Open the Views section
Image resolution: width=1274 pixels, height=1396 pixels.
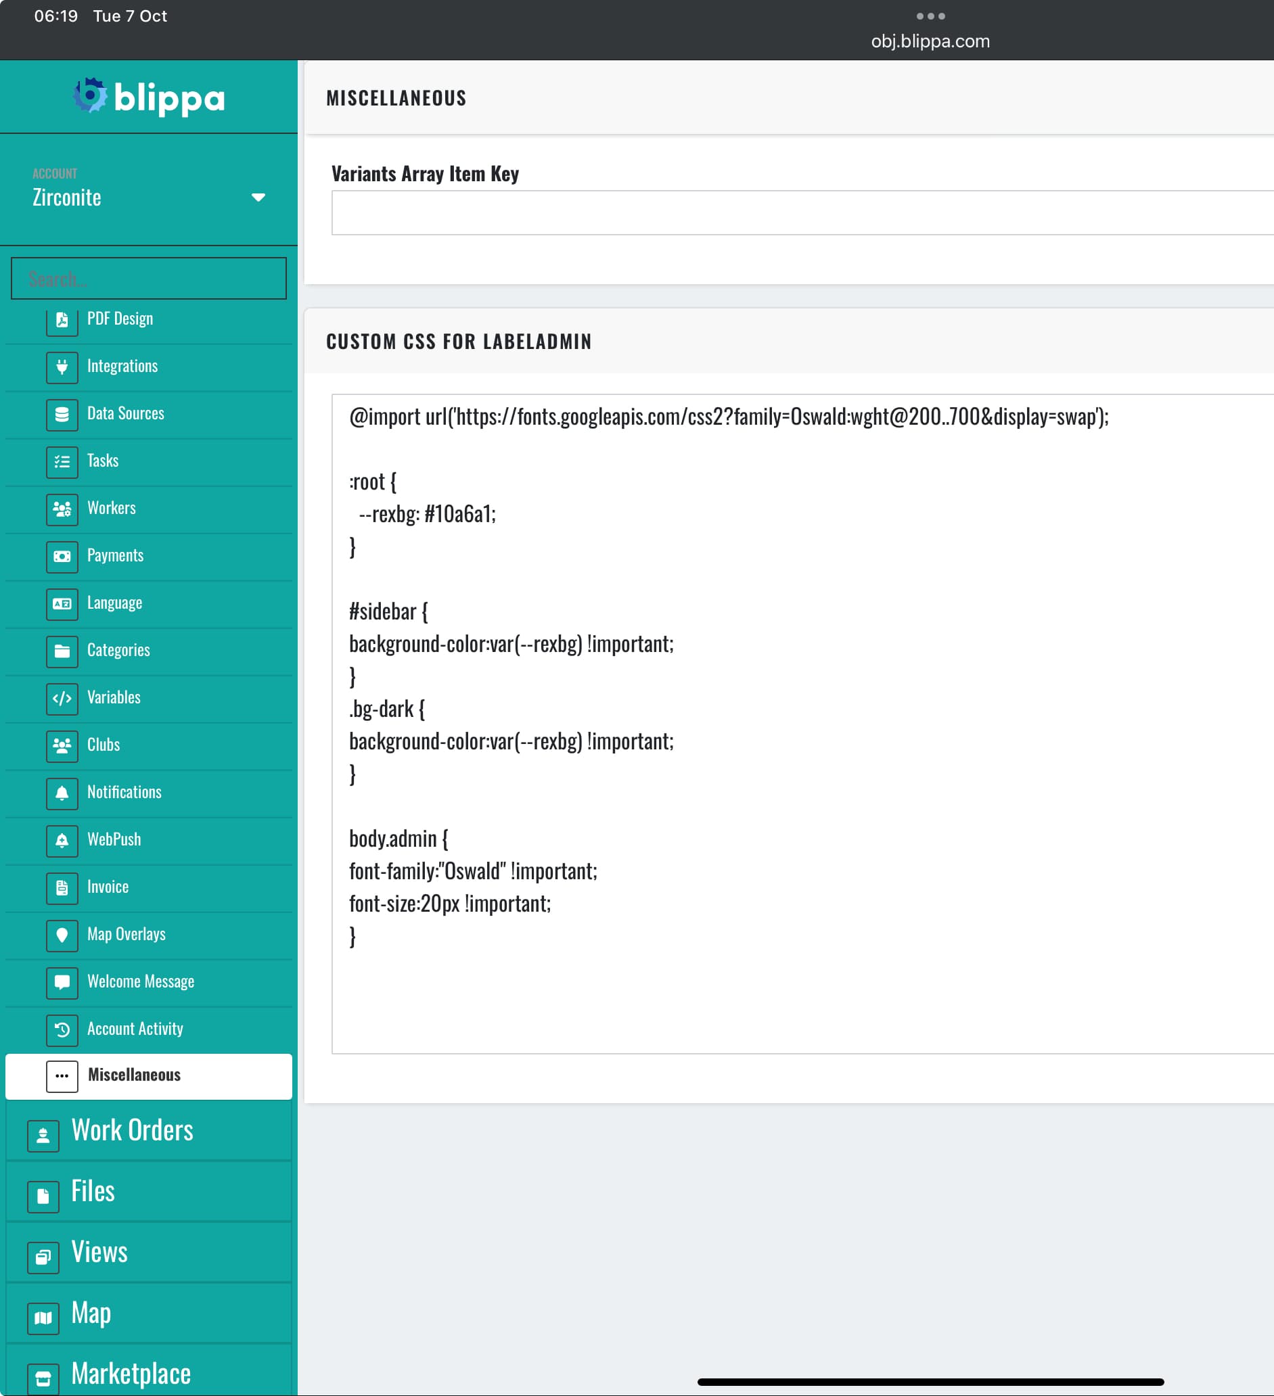pos(99,1252)
